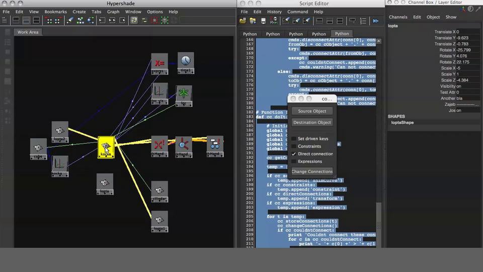This screenshot has height=272, width=483.
Task: Source script icon in Script Editor
Action: [x=253, y=21]
